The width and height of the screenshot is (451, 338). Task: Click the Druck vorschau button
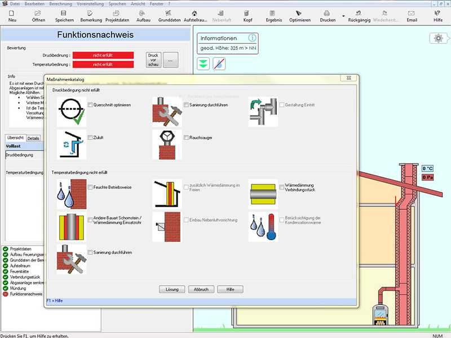[x=153, y=58]
